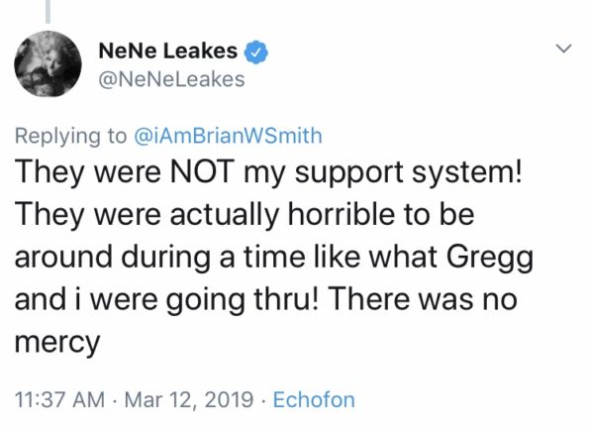
Task: Open NeNe Leakes' profile picture
Action: point(48,63)
